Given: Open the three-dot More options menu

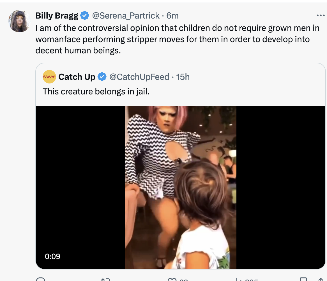Looking at the screenshot, I should pos(320,16).
